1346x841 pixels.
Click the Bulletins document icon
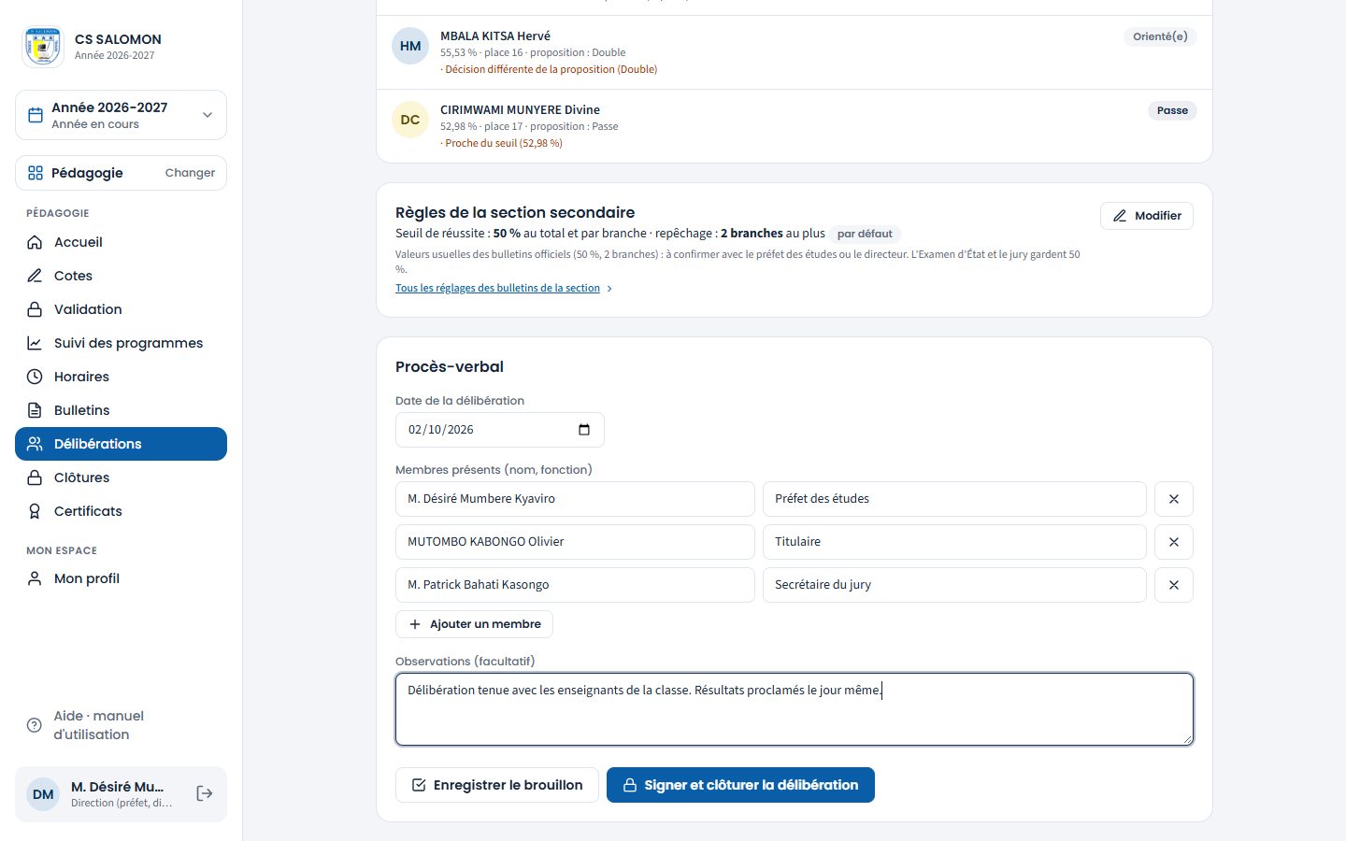click(35, 410)
